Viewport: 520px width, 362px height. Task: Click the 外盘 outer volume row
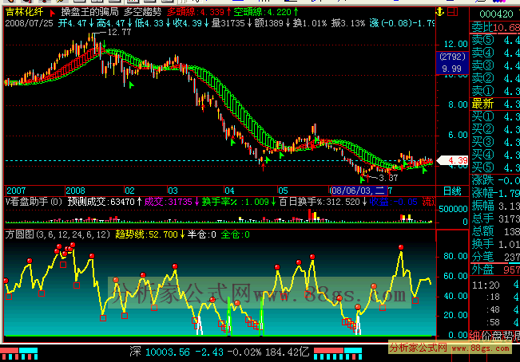[x=495, y=270]
